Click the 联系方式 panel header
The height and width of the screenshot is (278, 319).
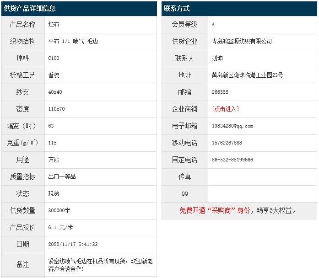click(x=177, y=9)
